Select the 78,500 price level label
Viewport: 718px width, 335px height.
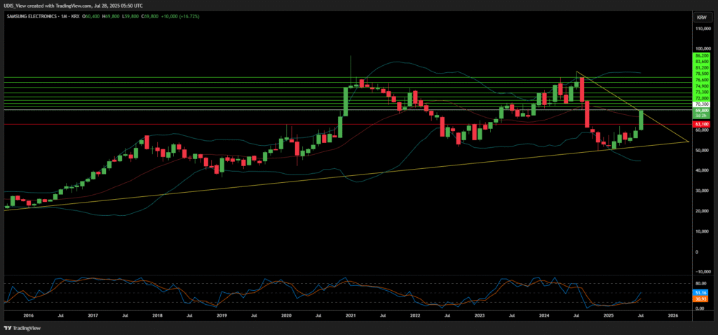[701, 74]
